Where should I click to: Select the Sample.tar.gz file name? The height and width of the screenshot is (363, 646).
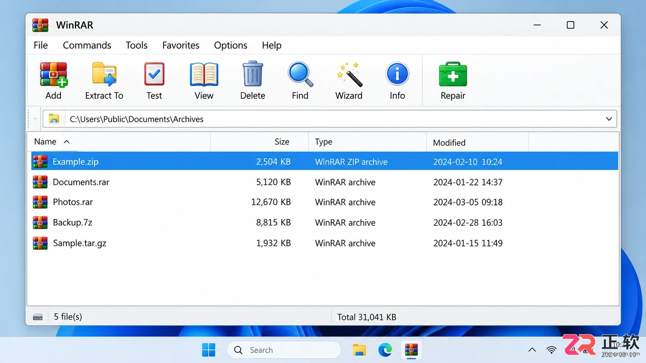tap(80, 243)
